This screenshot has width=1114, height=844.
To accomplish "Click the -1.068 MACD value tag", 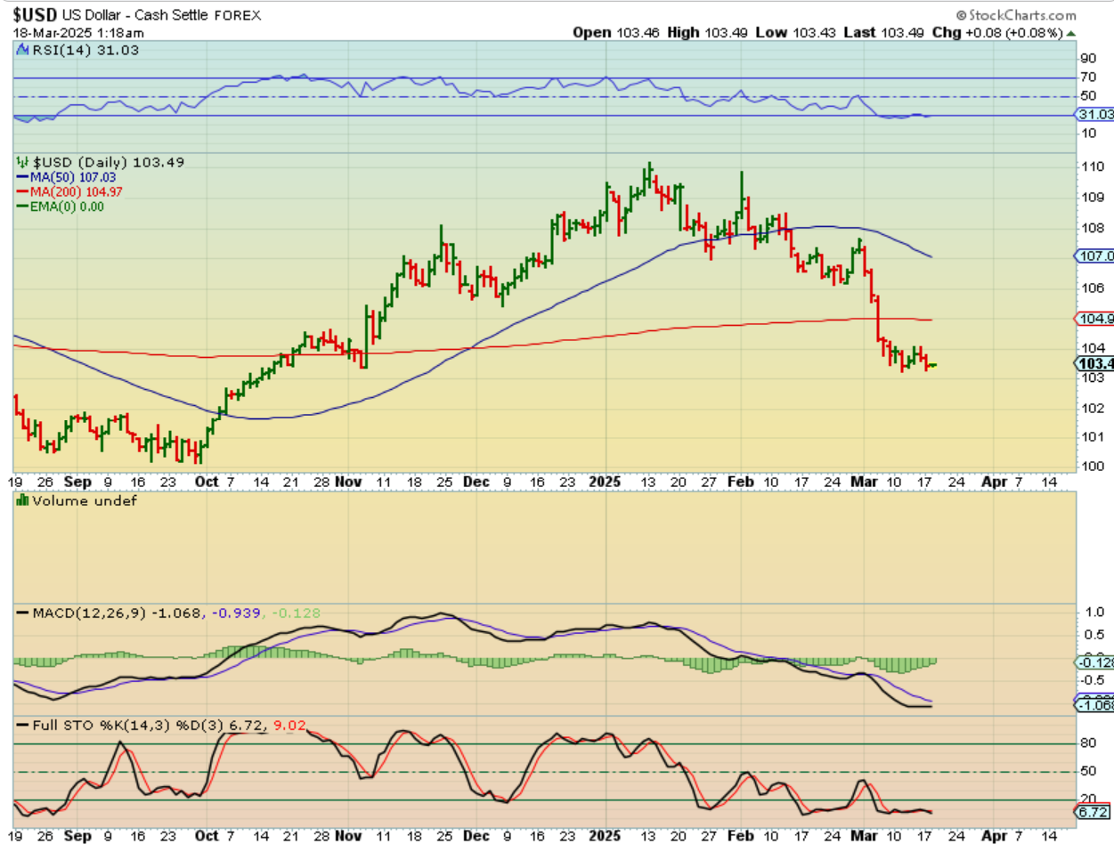I will click(1095, 705).
